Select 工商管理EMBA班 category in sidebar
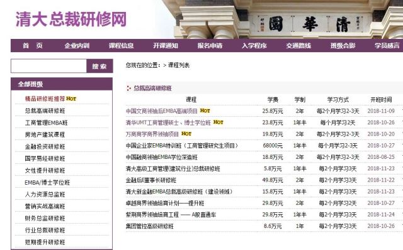This screenshot has width=403, height=250. point(46,123)
